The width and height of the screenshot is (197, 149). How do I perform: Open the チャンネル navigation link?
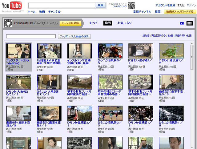pyautogui.click(x=54, y=12)
